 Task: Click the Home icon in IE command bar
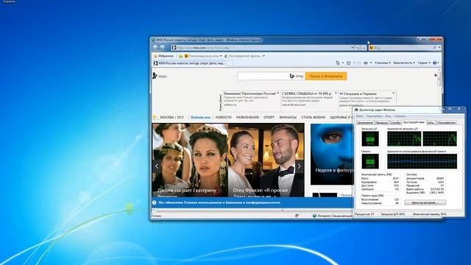[x=338, y=63]
